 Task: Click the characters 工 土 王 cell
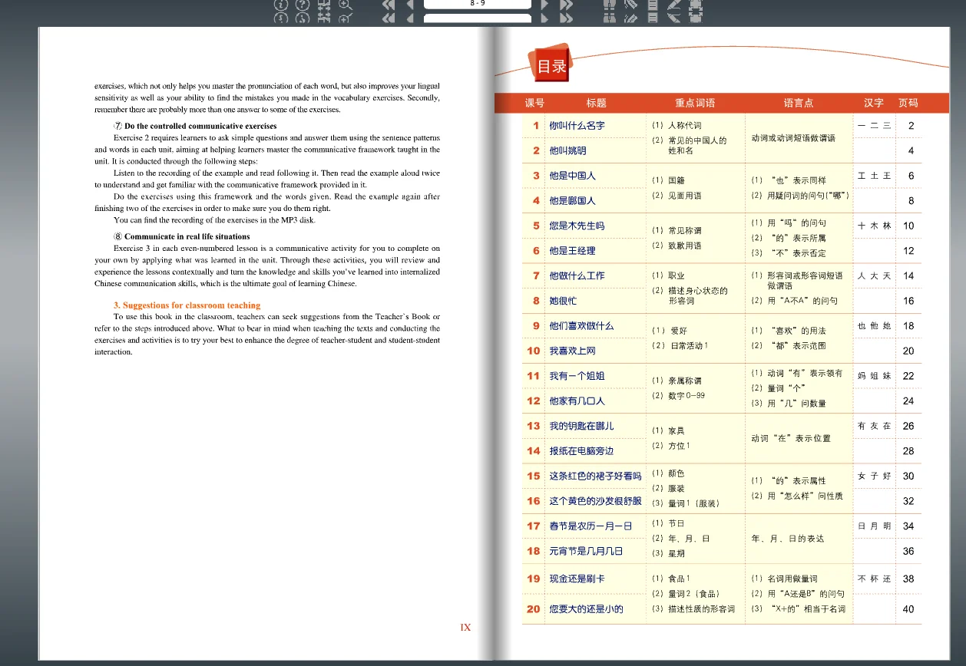pos(875,176)
